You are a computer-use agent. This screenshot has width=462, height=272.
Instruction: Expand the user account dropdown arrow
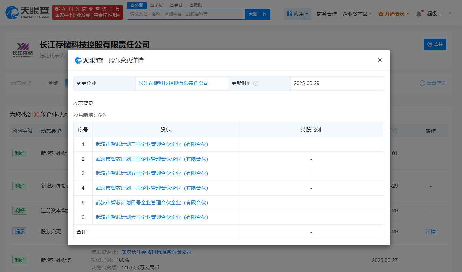tap(450, 13)
